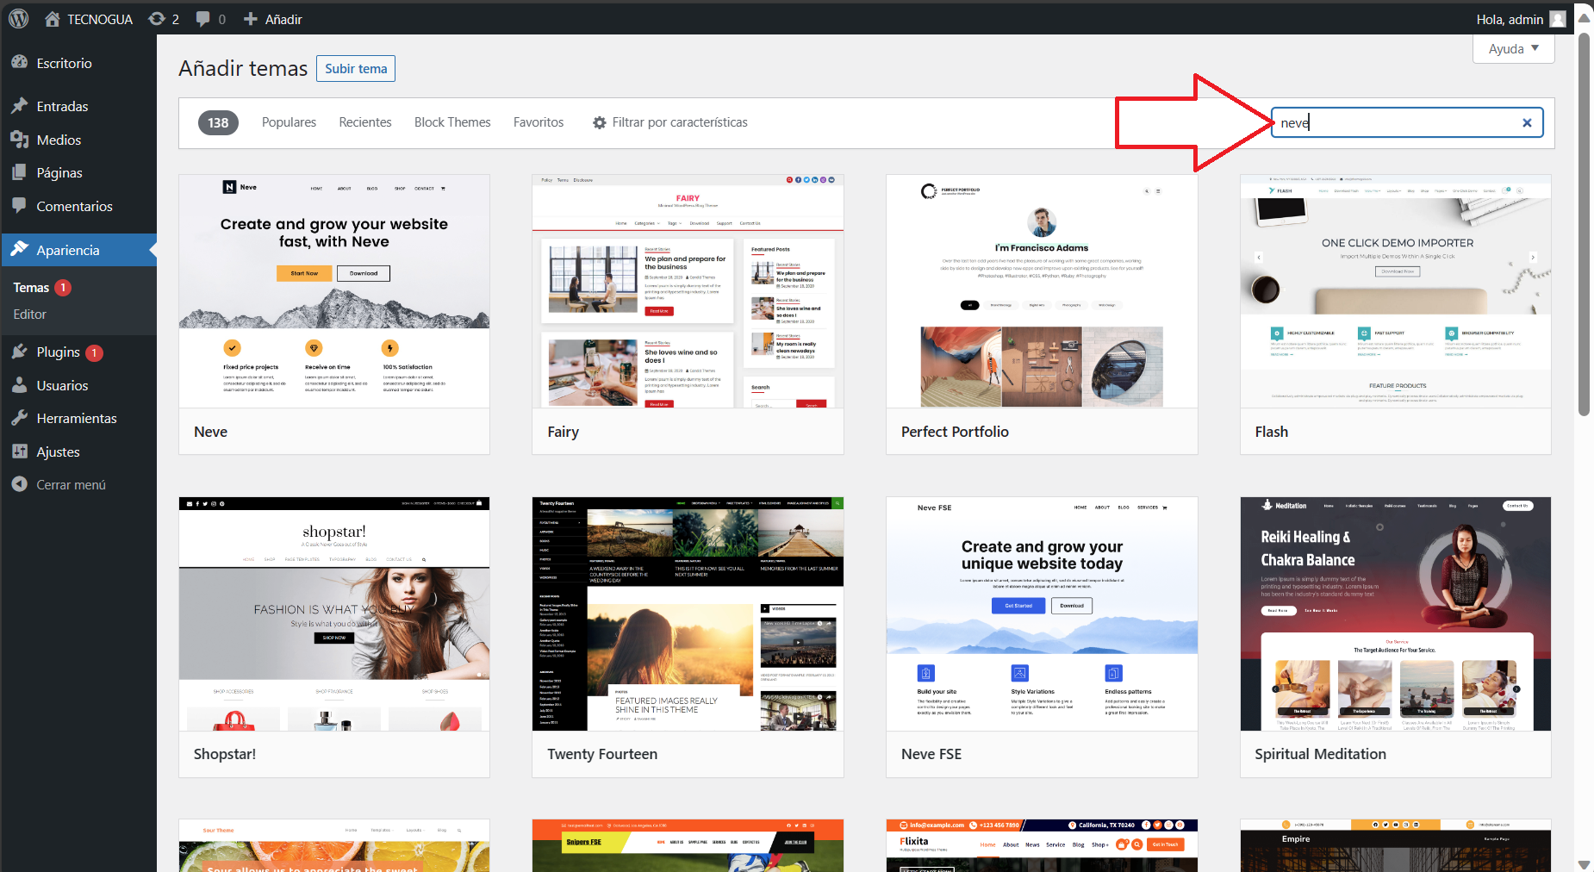This screenshot has width=1594, height=872.
Task: Click the gear icon beside Filtrar por características
Action: click(x=600, y=122)
